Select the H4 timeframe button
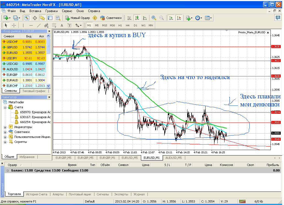Screen dimensions: 284x205 128,25
